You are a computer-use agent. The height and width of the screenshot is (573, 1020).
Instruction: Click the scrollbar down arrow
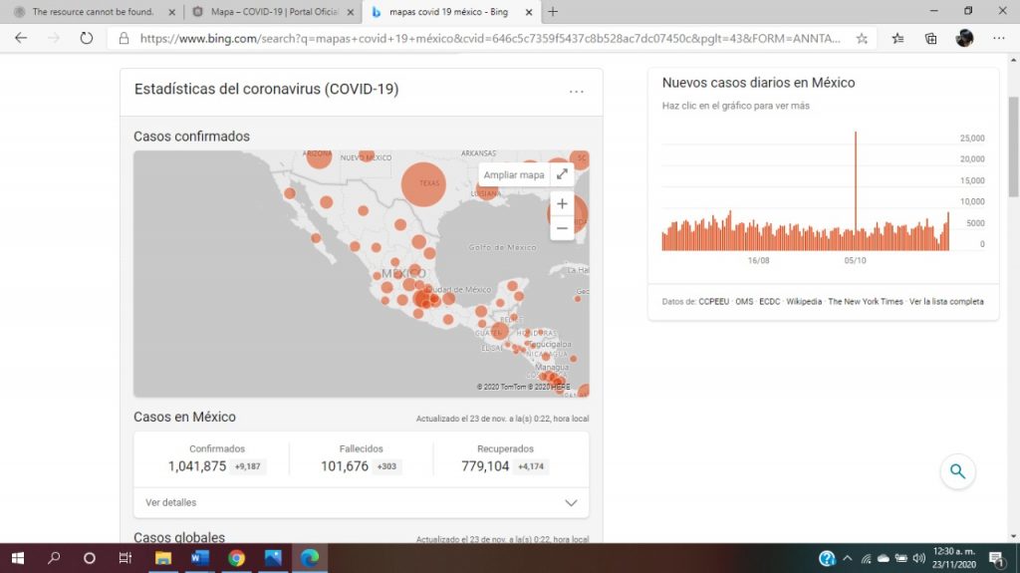point(1013,536)
